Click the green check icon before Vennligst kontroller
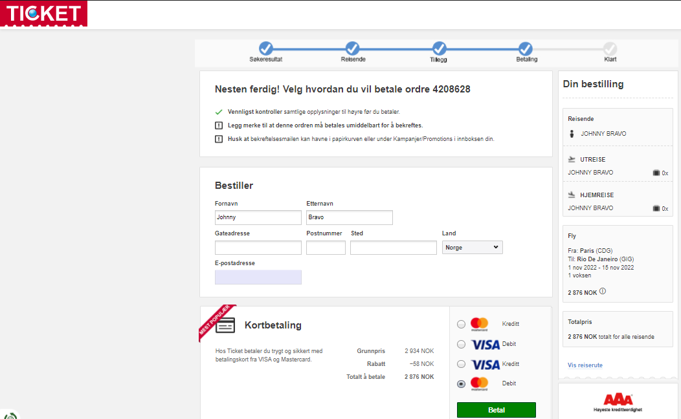This screenshot has height=419, width=681. 219,112
